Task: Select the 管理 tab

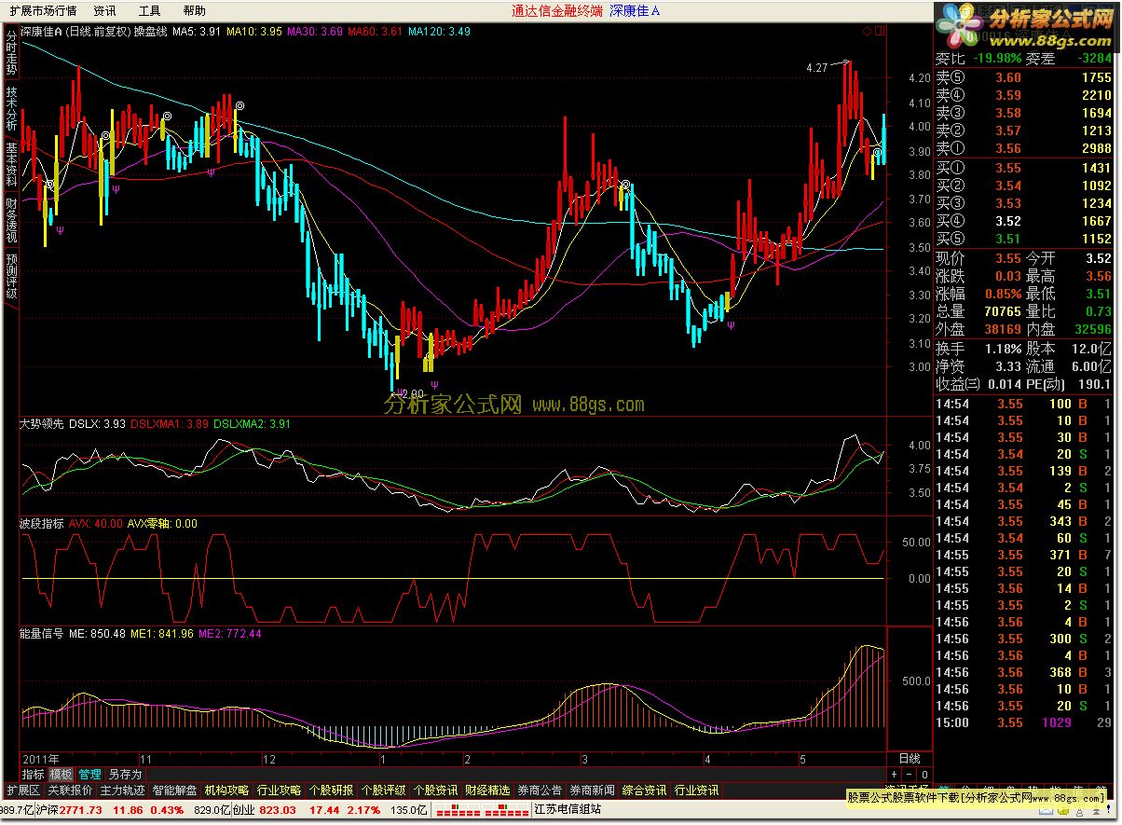Action: [x=90, y=774]
